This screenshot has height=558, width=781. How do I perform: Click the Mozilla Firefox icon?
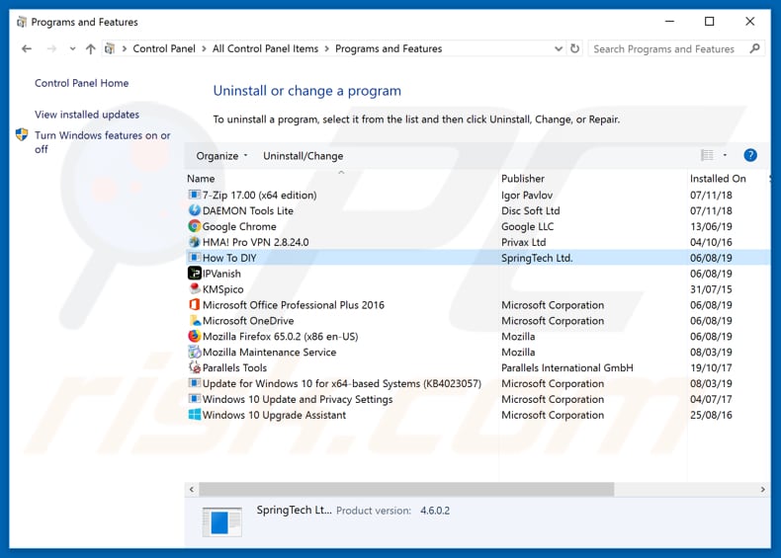pos(194,336)
